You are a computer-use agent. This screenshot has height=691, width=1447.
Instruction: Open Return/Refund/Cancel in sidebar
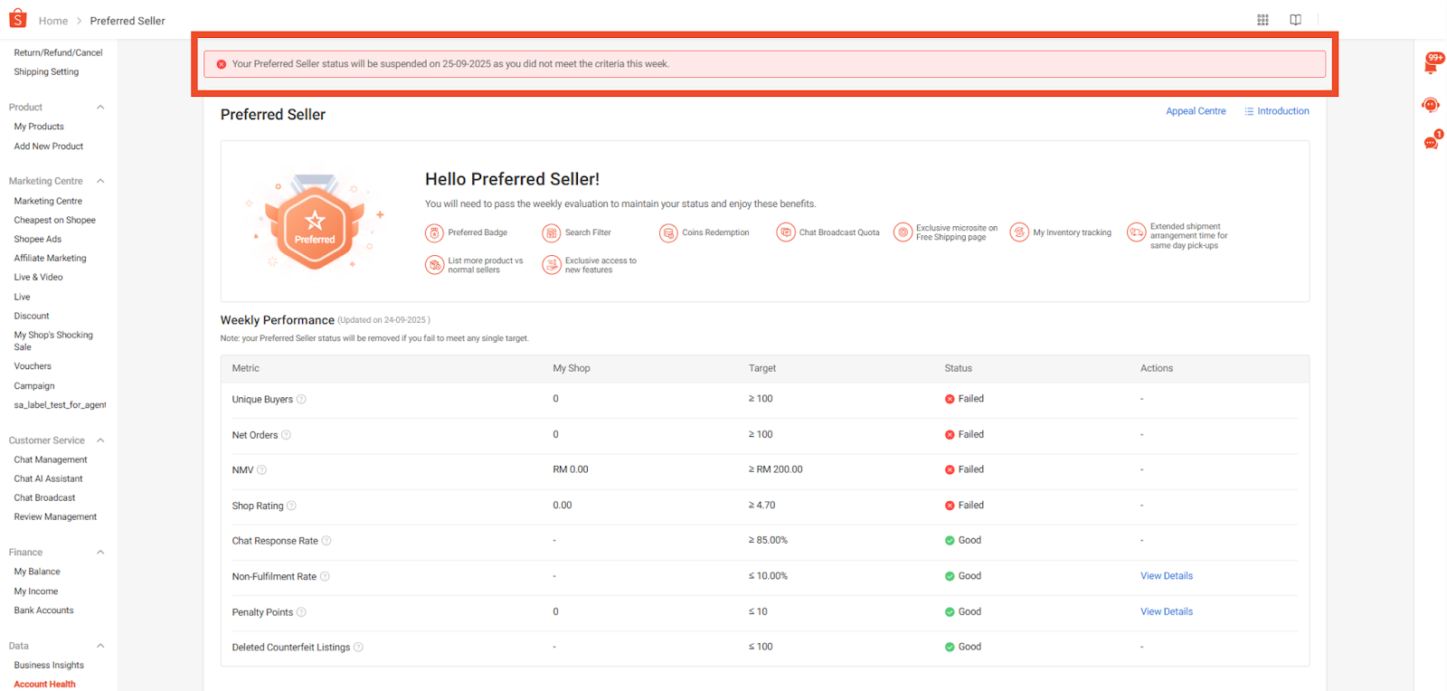[x=58, y=52]
